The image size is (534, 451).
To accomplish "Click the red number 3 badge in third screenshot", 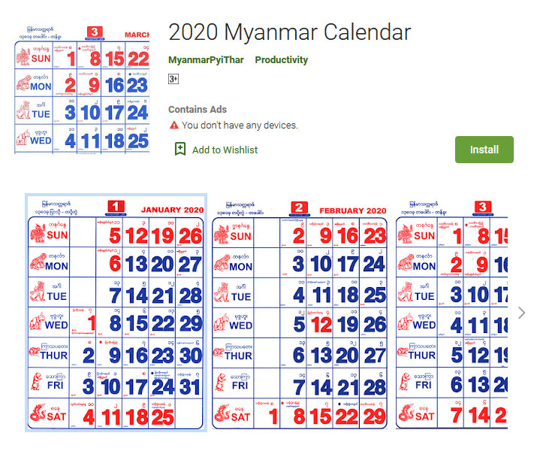I will (483, 207).
